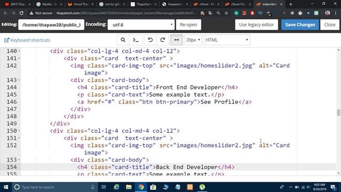The image size is (341, 192).
Task: Click the Not secure warning indicator
Action: click(41, 13)
